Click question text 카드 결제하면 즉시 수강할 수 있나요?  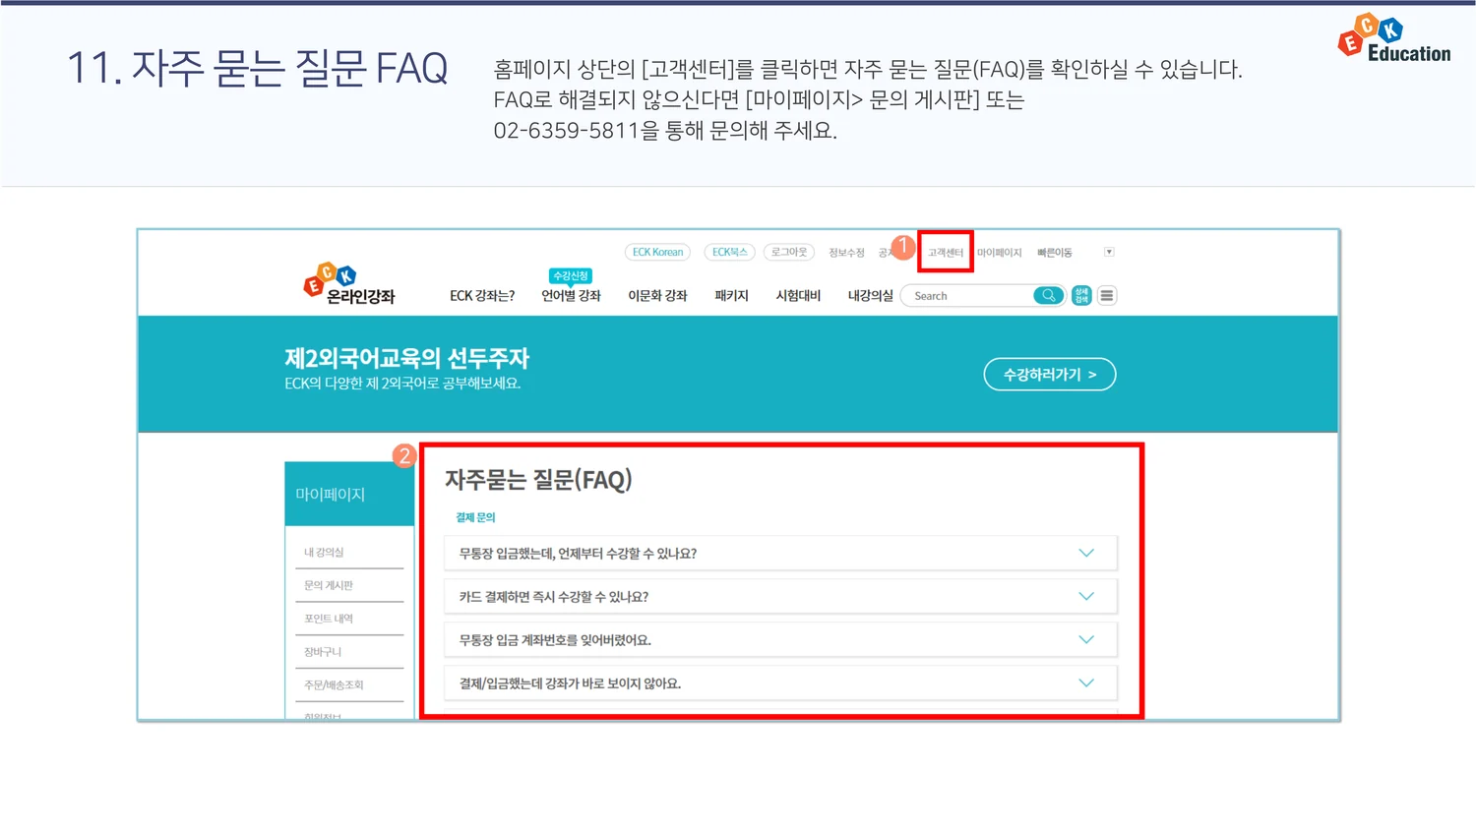pos(554,597)
